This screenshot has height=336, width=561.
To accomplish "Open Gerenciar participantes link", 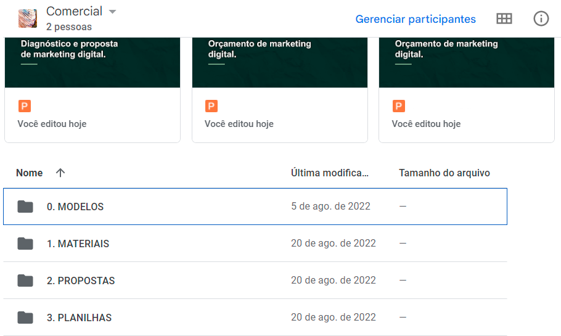I will click(x=416, y=19).
